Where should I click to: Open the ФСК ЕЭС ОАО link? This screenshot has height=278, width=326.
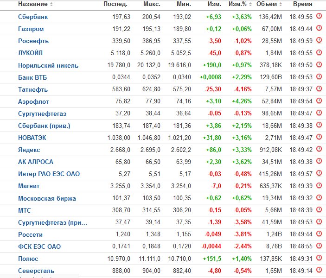point(39,246)
